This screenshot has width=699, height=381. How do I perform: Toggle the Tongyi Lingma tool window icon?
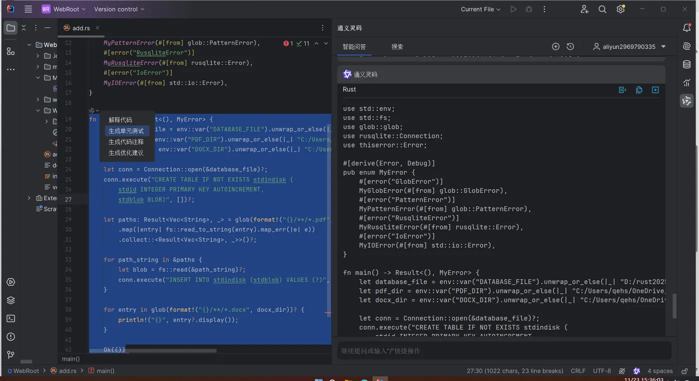(687, 101)
